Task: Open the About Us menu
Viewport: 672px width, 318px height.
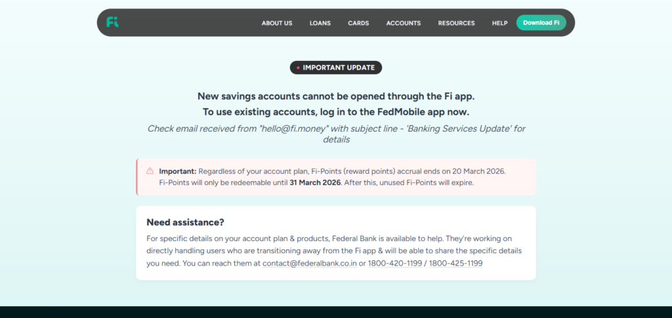Action: click(277, 23)
